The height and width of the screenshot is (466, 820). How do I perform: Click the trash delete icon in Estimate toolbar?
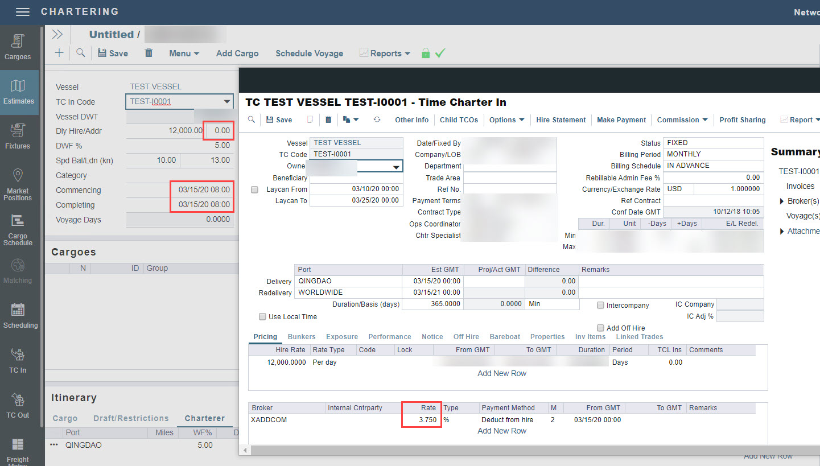(x=149, y=53)
